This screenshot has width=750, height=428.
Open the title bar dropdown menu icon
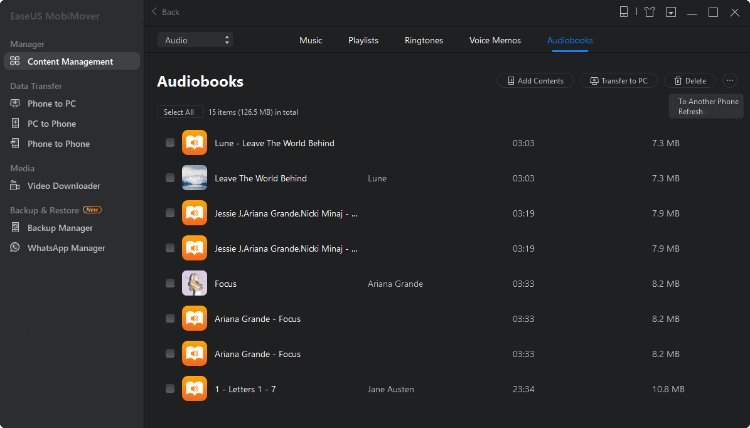pyautogui.click(x=671, y=12)
